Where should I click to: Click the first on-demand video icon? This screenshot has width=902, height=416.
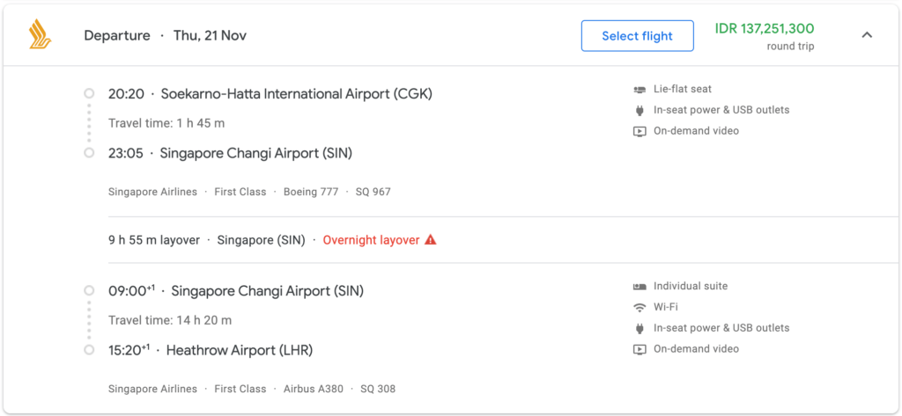tap(640, 131)
